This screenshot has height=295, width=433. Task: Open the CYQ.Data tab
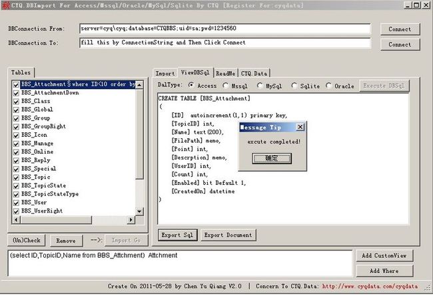pos(254,73)
